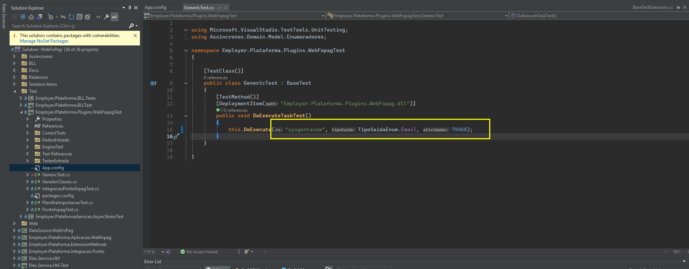The width and height of the screenshot is (689, 269).
Task: Expand the Assincronos folder
Action: click(14, 56)
